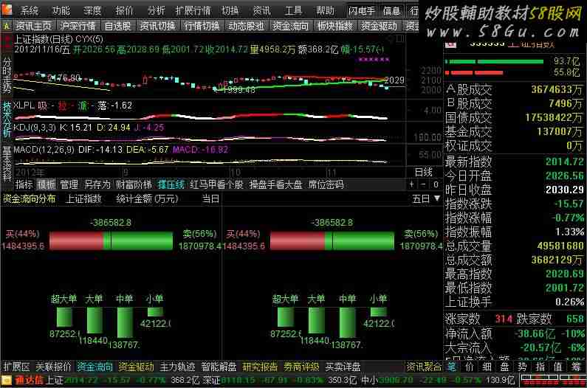Select the 财富阶梯 indicator template

pos(134,184)
